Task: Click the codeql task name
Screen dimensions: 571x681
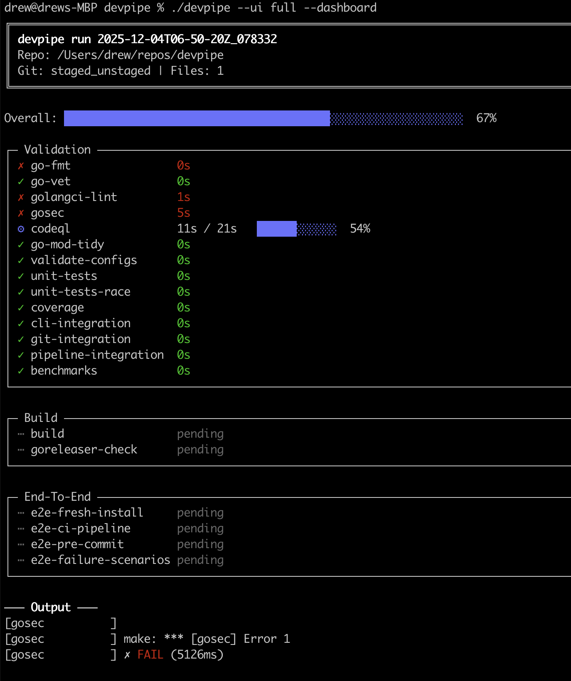Action: (x=51, y=229)
